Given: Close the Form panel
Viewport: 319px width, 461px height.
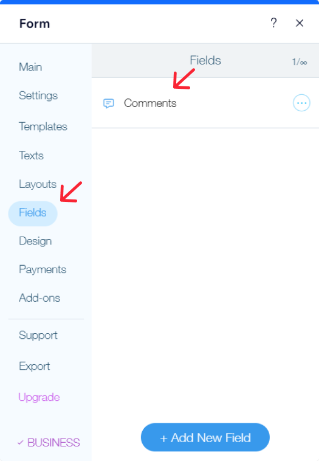Looking at the screenshot, I should (300, 23).
